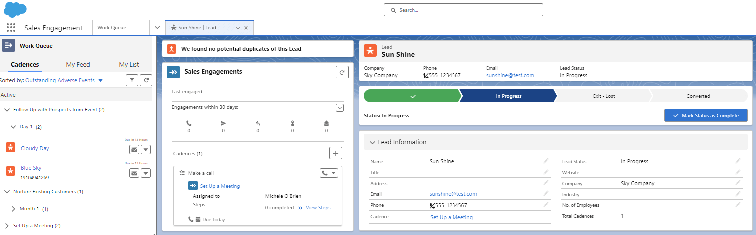Open the Cloudy Day lead link
This screenshot has width=756, height=235.
35,148
